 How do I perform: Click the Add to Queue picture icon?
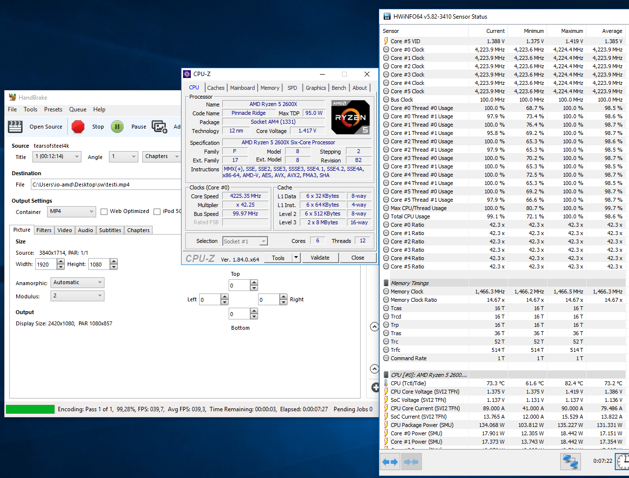coord(159,127)
